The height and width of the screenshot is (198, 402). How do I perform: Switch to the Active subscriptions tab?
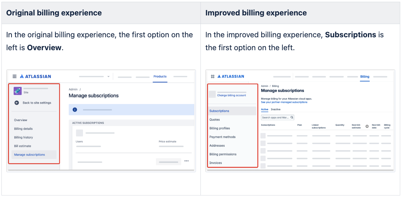264,109
